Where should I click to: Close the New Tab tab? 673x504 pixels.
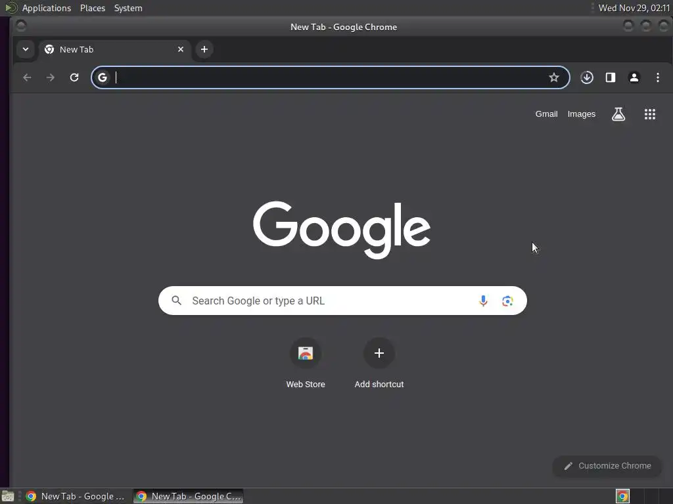tap(181, 49)
